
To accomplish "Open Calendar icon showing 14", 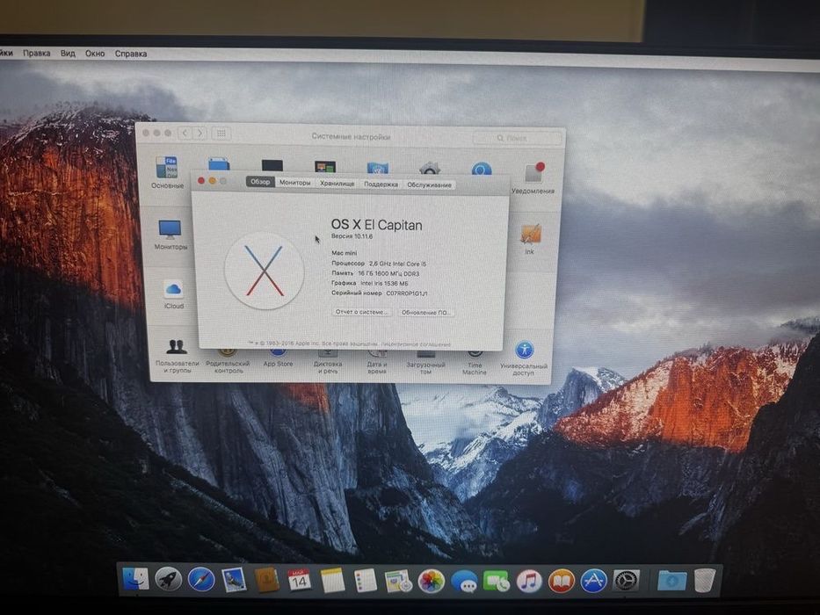I will (x=299, y=580).
